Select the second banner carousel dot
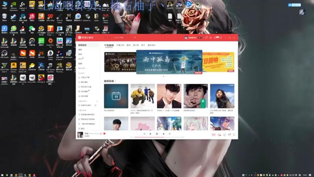314x177 pixels. 163,76
